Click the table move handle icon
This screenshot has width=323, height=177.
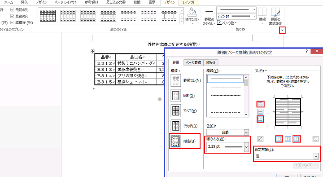(x=92, y=51)
